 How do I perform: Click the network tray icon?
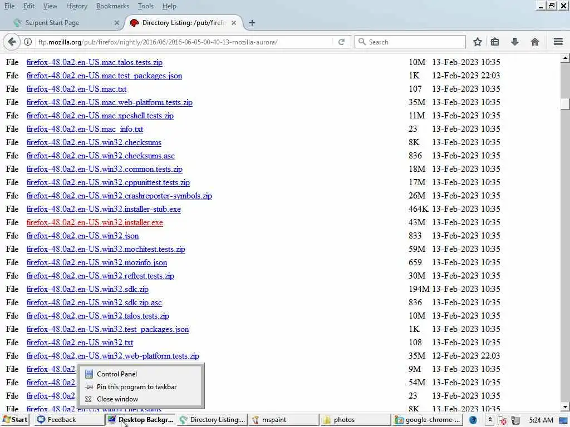(x=515, y=420)
